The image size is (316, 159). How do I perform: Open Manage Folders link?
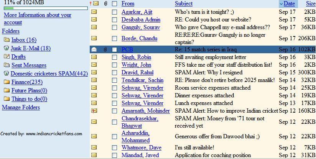pos(21,107)
